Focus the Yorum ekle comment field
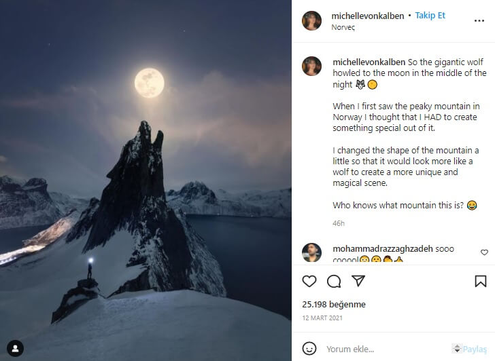This screenshot has height=361, width=495. tap(384, 349)
